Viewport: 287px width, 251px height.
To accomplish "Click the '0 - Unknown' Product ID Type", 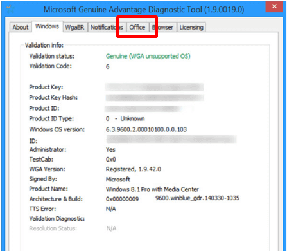I will click(125, 118).
